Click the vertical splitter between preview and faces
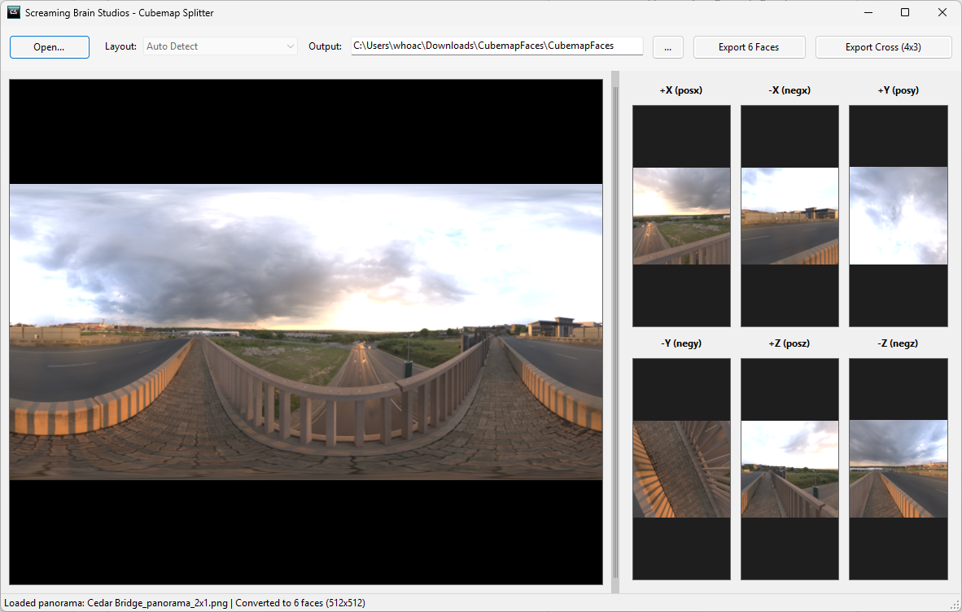The height and width of the screenshot is (612, 962). 615,332
